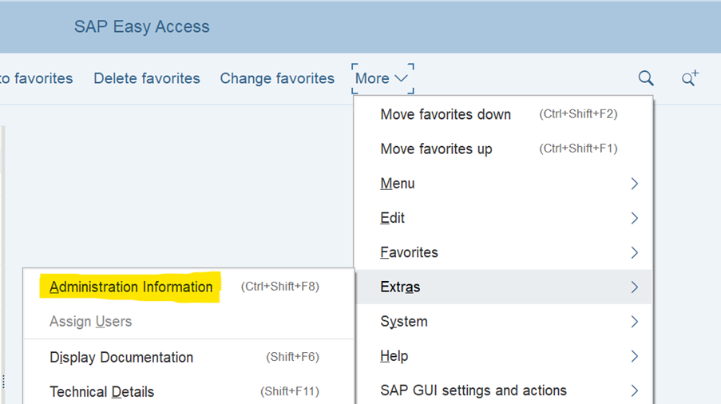Click the Change favorites button

277,78
